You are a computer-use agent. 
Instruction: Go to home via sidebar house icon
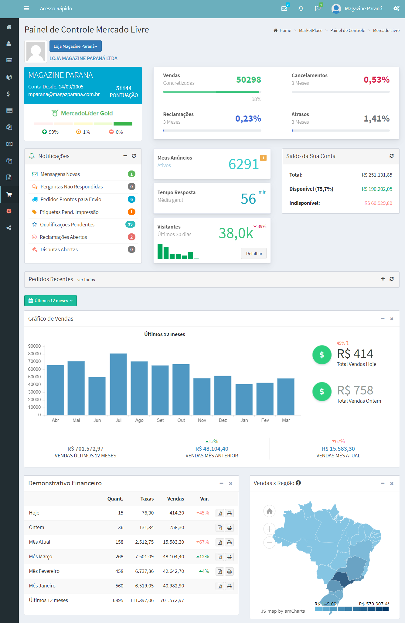9,27
